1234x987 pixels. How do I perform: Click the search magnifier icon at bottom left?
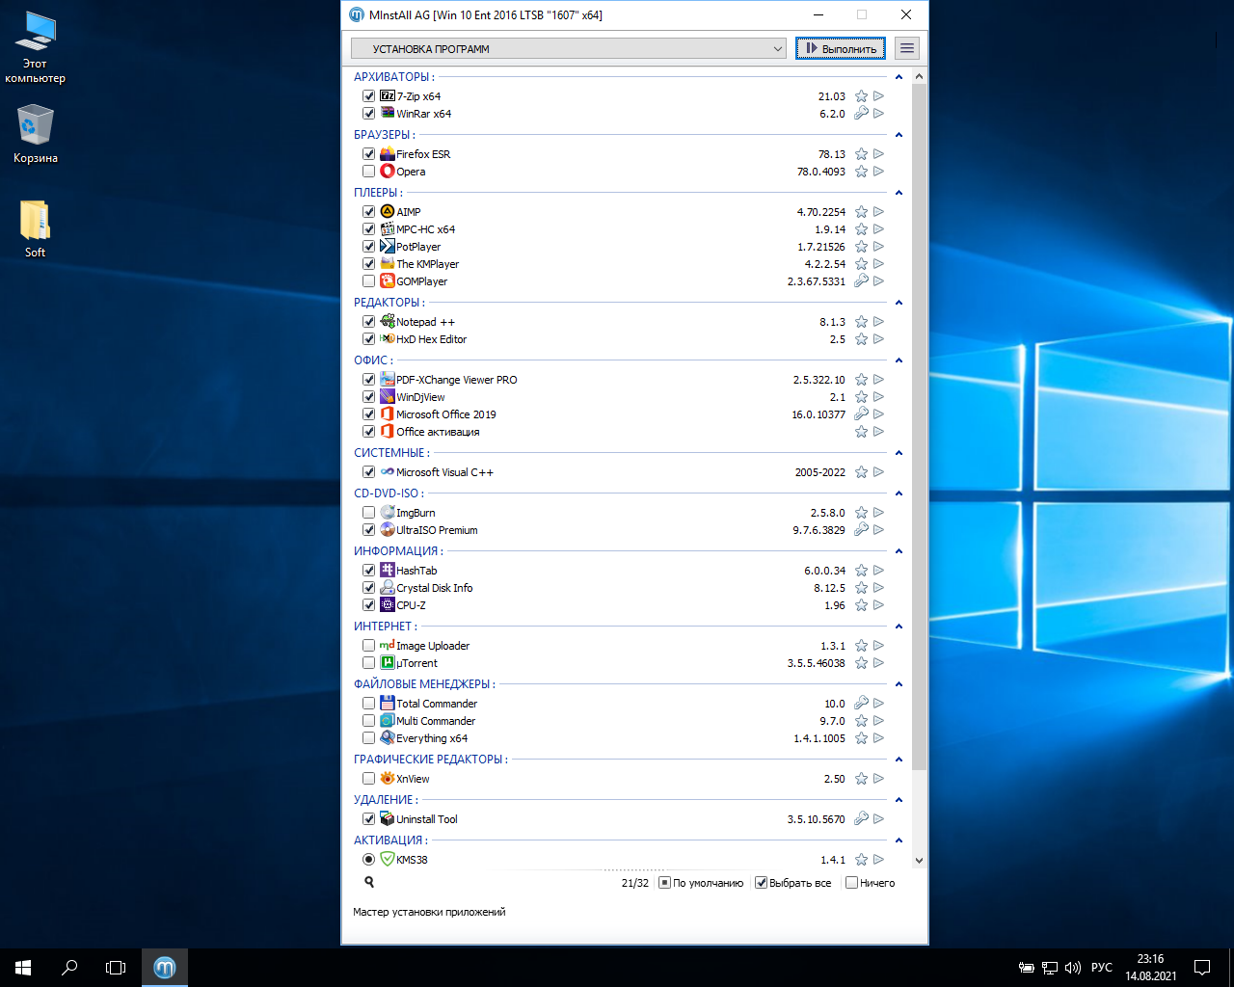click(x=369, y=882)
